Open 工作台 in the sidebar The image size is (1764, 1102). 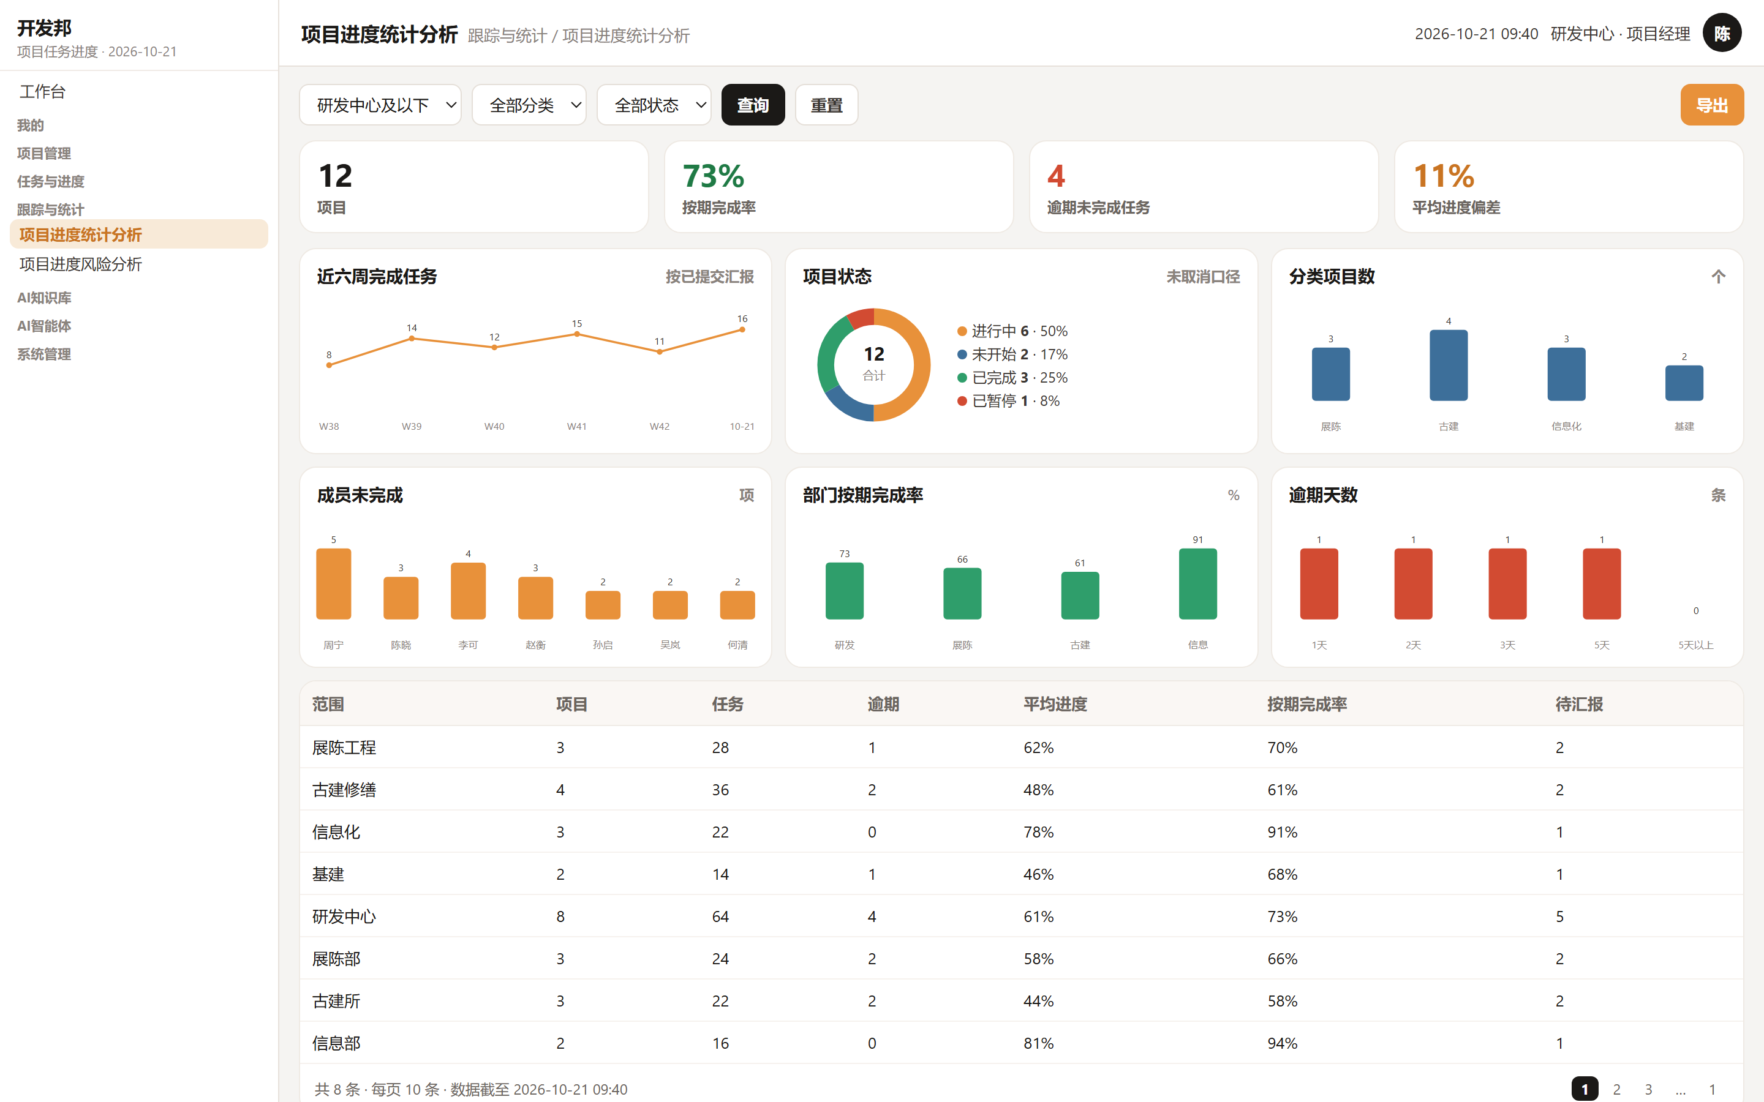coord(138,92)
